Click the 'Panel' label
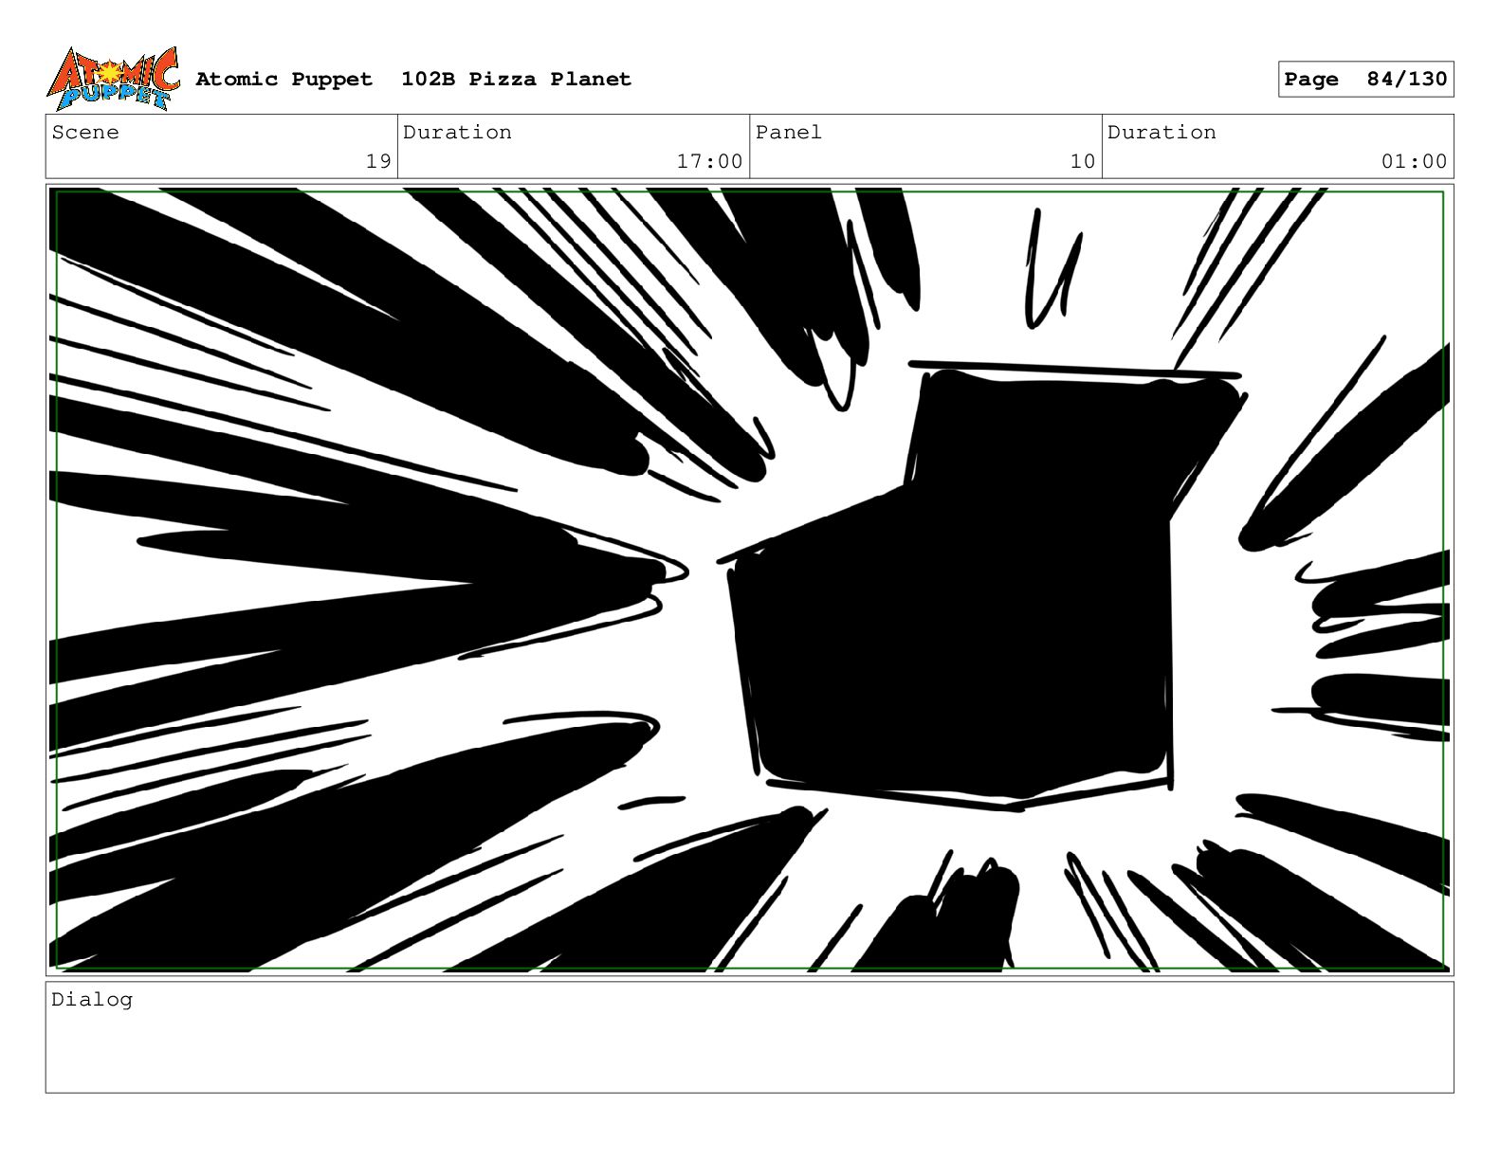The width and height of the screenshot is (1500, 1161). point(789,132)
